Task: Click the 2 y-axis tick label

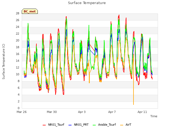Action: [x=18, y=101]
